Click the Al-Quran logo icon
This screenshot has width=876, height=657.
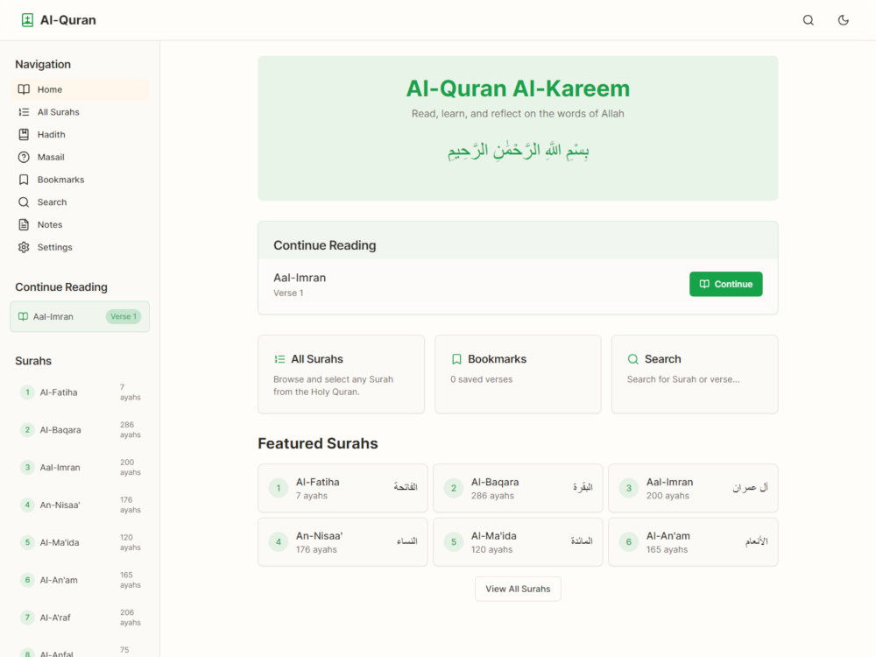pyautogui.click(x=27, y=20)
